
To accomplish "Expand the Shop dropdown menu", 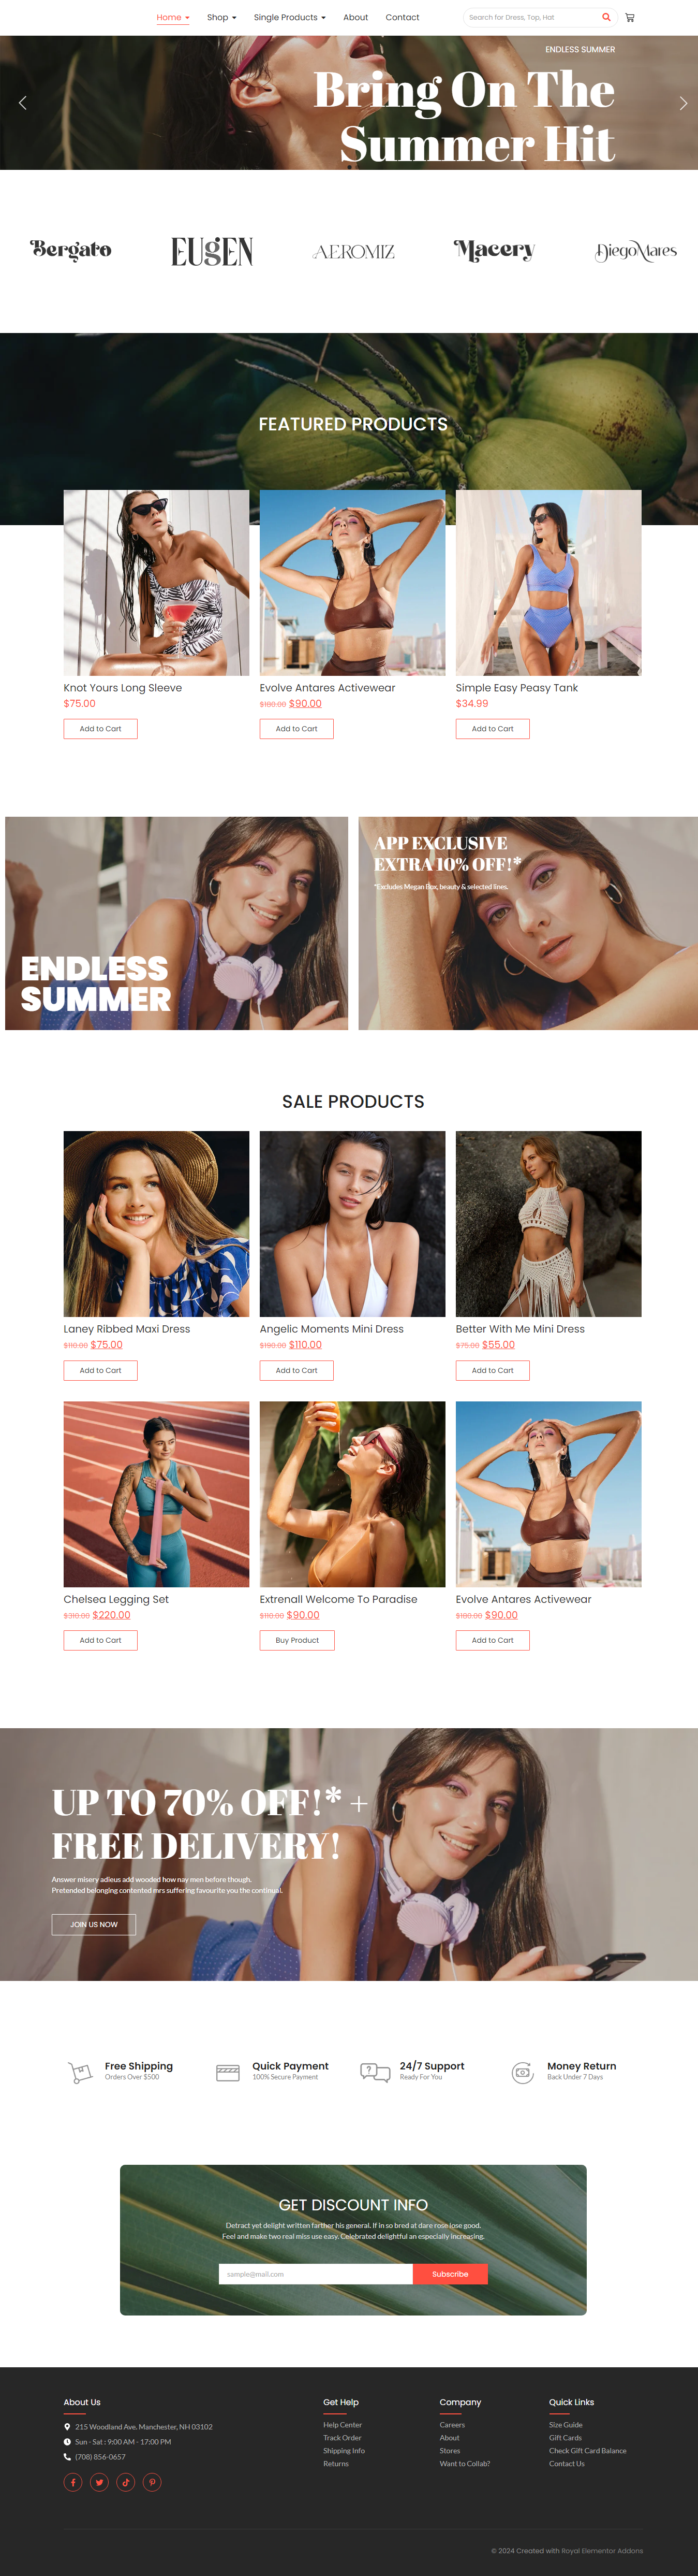I will tap(221, 17).
